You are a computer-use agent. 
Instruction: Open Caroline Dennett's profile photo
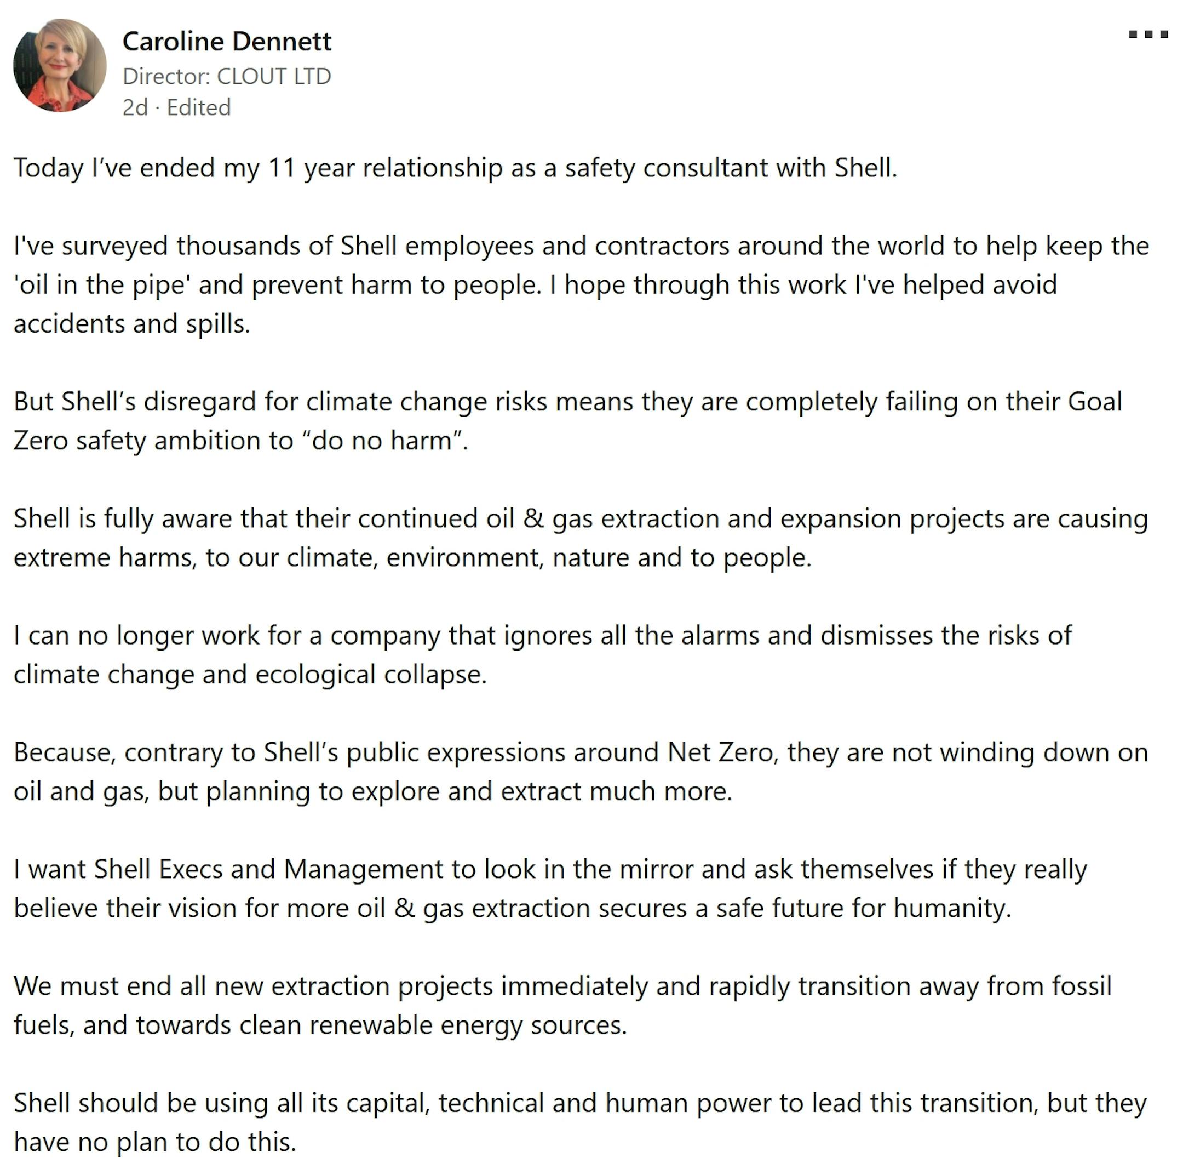[59, 66]
